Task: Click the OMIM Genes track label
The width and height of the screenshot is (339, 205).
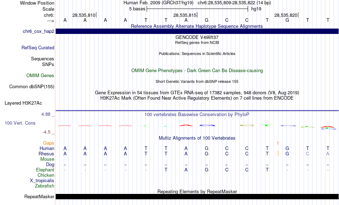Action: pyautogui.click(x=40, y=76)
